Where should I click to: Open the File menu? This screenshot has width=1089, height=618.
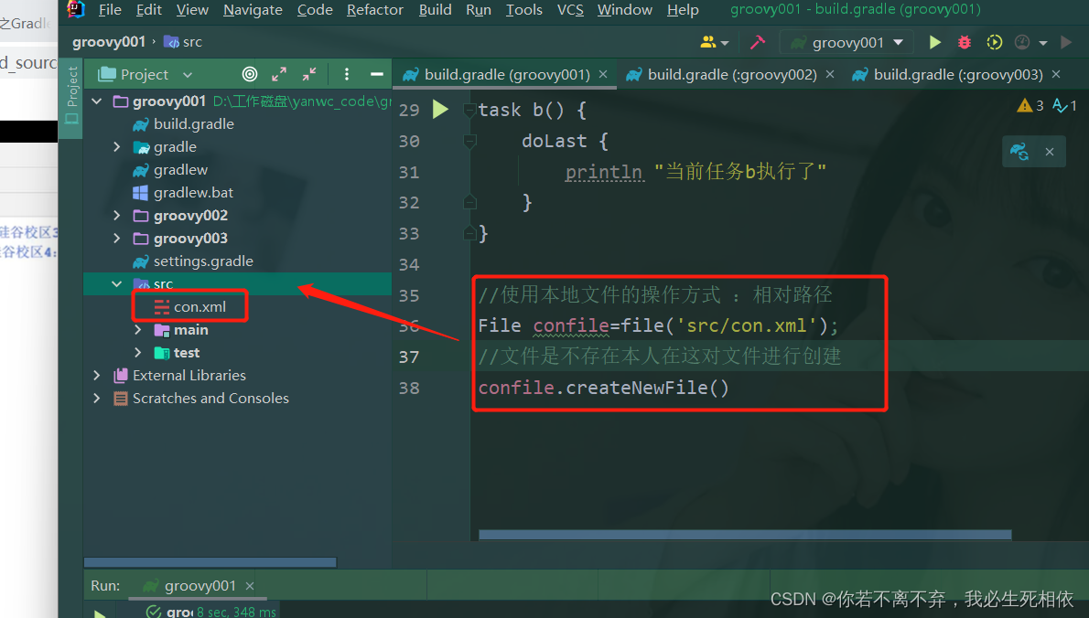tap(110, 10)
